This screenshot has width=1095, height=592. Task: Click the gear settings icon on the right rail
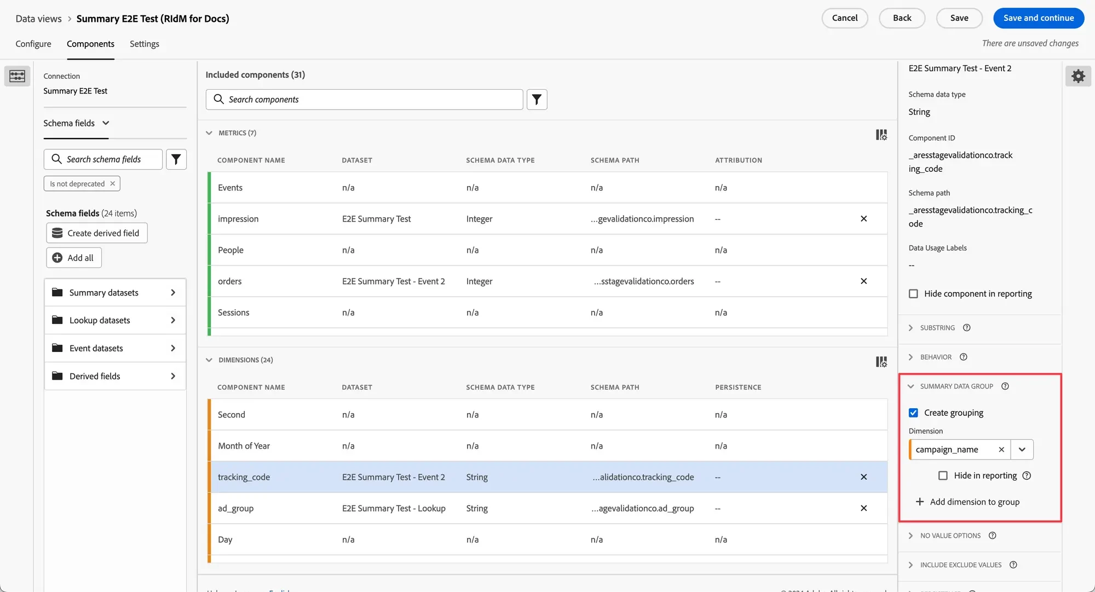tap(1078, 76)
